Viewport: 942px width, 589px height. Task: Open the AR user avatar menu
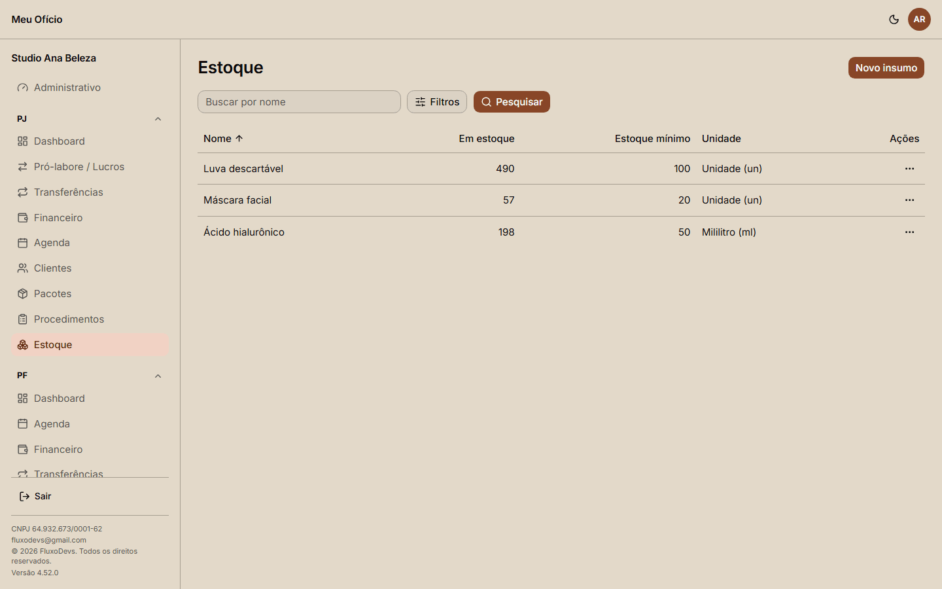[x=919, y=20]
